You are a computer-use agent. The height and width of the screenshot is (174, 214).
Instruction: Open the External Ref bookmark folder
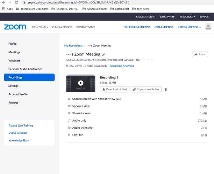(120, 9)
